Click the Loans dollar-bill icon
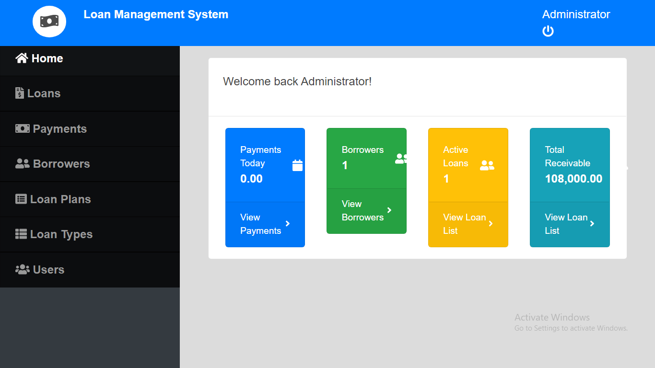 point(19,93)
